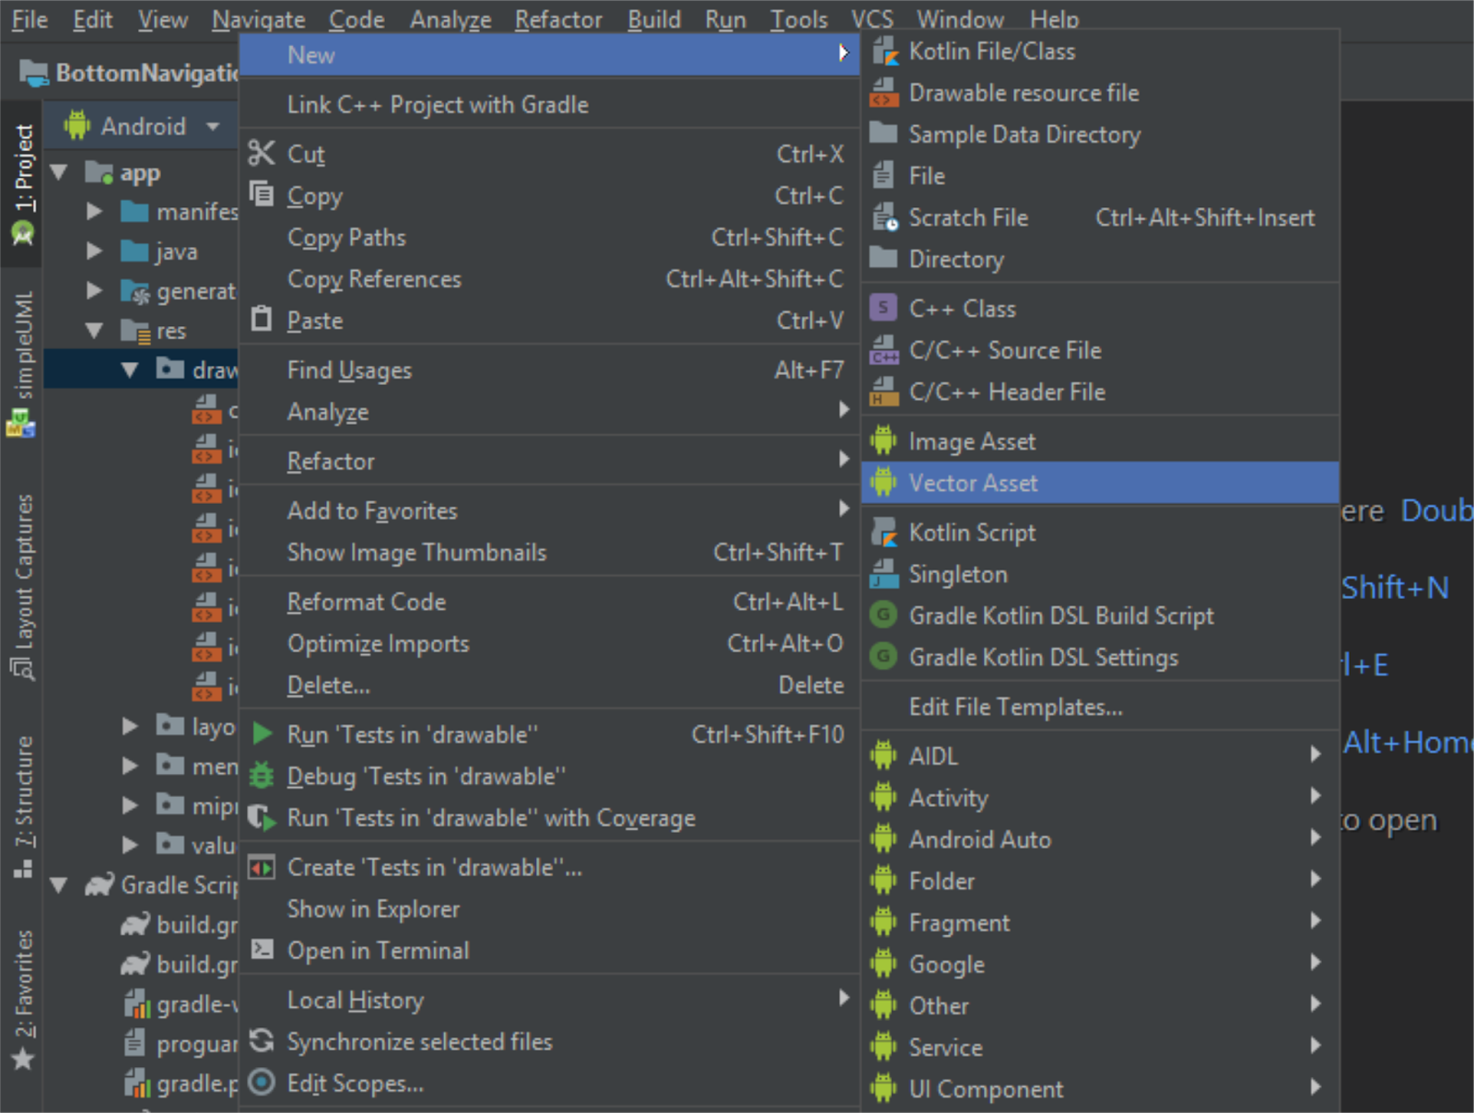
Task: Choose Find Usages in context menu
Action: 549,370
